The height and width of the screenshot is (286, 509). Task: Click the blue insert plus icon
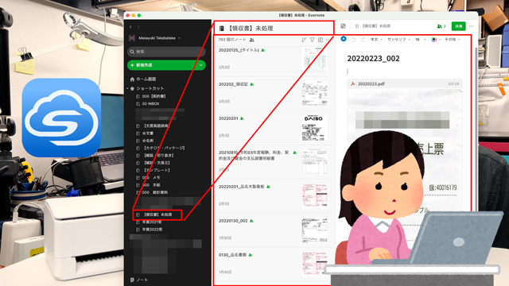(344, 39)
